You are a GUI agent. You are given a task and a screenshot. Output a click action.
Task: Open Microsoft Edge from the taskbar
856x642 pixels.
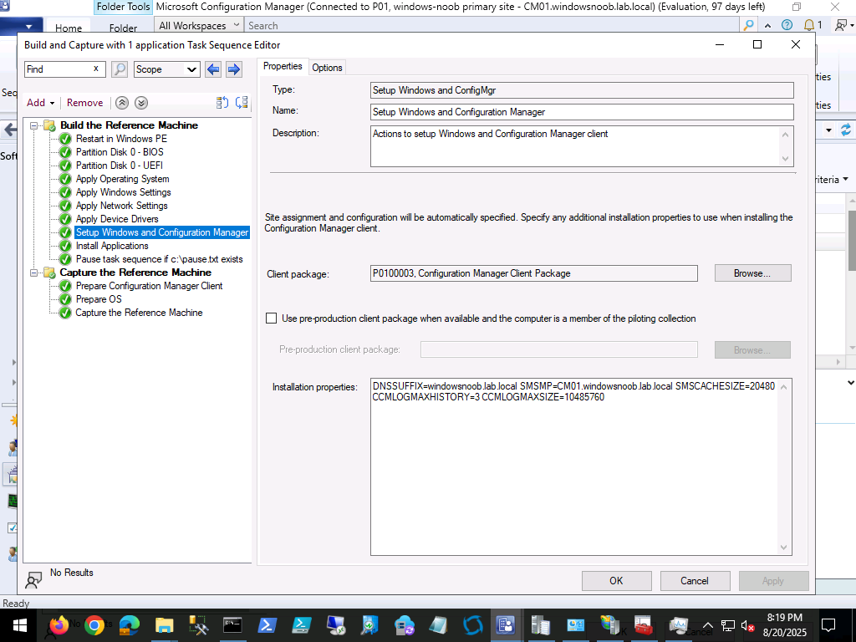[129, 624]
